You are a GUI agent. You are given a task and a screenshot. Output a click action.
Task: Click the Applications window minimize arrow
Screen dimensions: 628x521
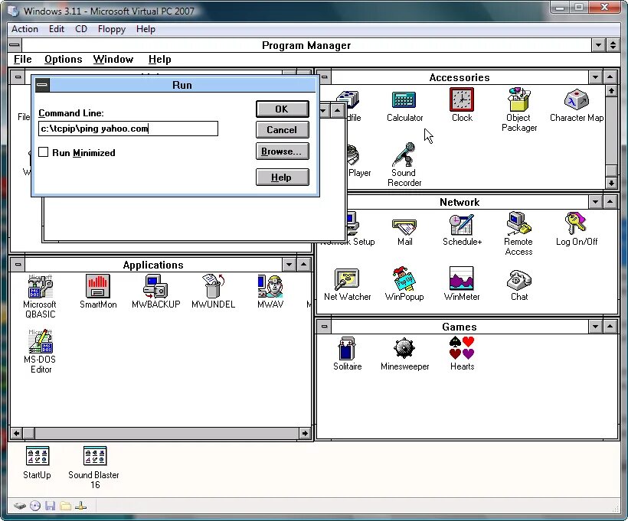pyautogui.click(x=289, y=265)
